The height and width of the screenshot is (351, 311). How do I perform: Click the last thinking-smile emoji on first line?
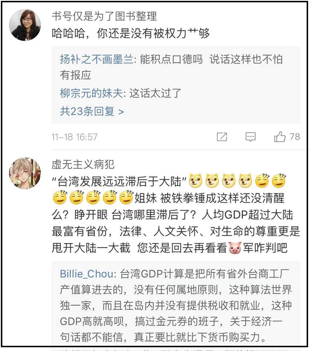279,181
